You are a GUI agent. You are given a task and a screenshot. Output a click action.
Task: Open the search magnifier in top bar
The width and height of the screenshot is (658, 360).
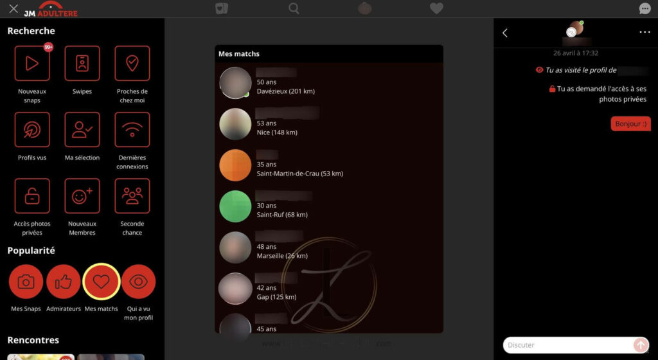[294, 8]
